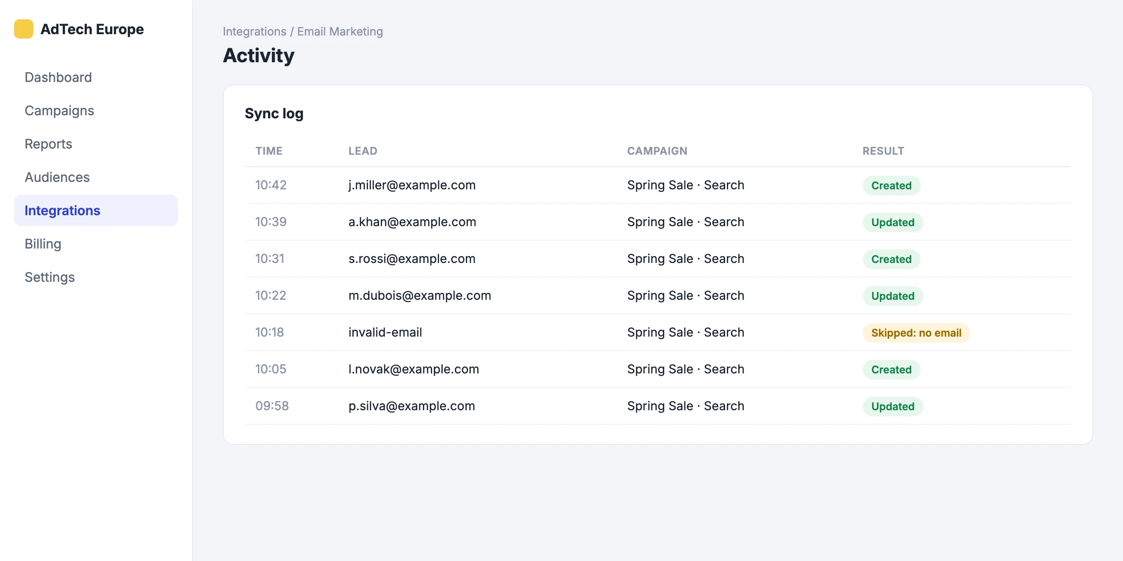Select lead l.novak@example.com

(414, 369)
